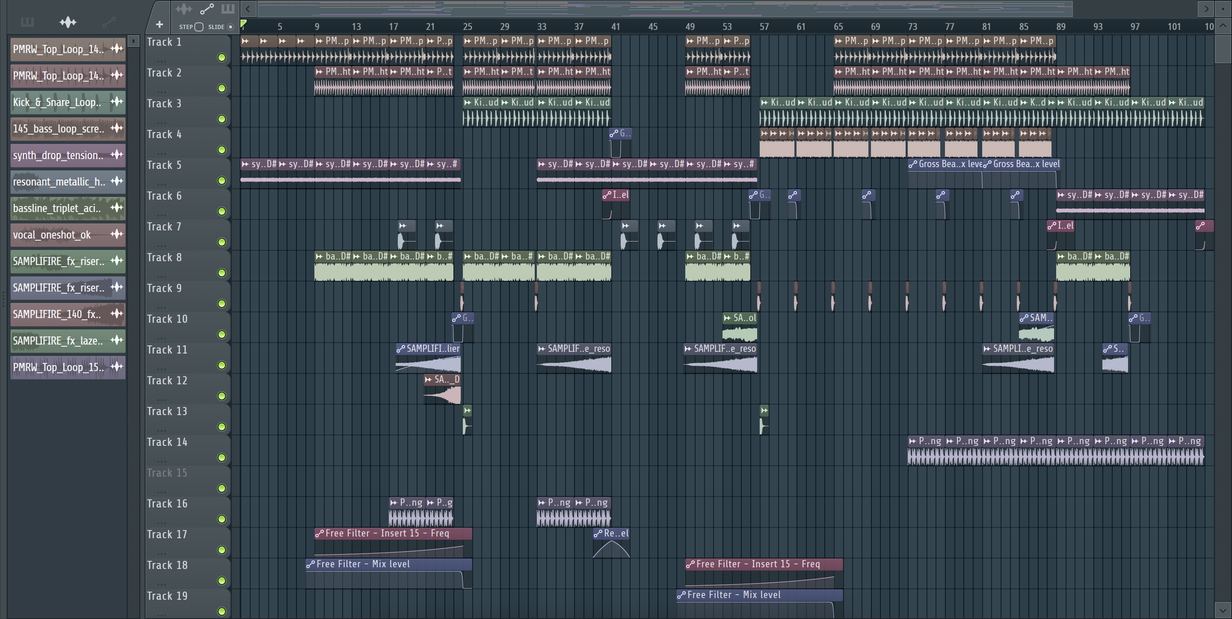Mute Track 15 with its green light
The image size is (1232, 619).
222,489
